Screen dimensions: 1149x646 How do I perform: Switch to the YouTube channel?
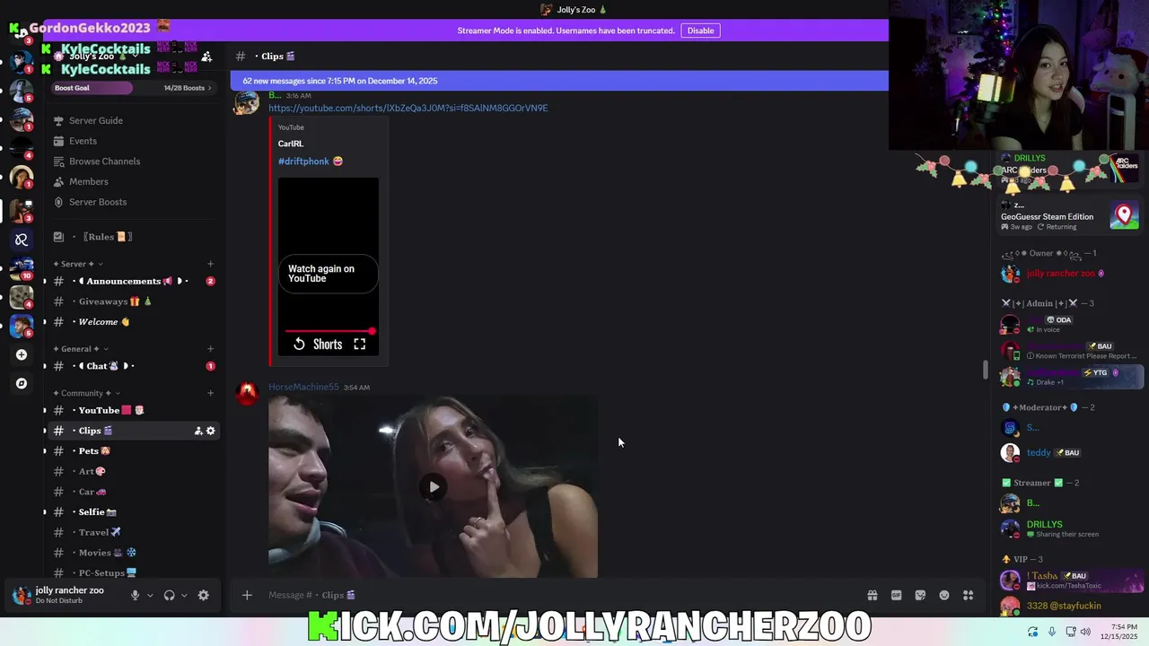pos(132,410)
